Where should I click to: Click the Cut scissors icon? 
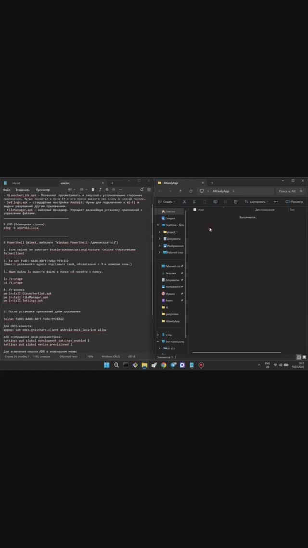pos(184,202)
